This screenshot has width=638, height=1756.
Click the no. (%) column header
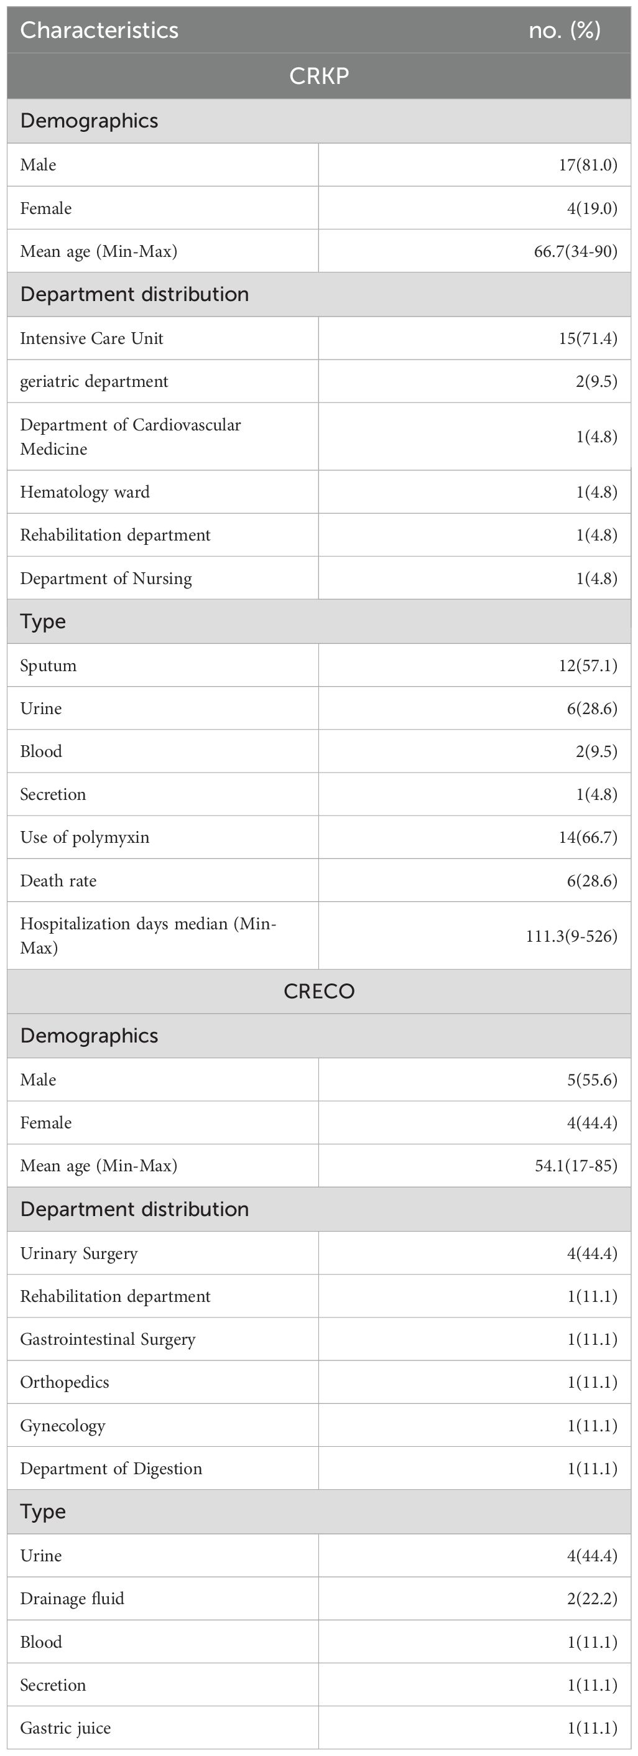tap(565, 30)
